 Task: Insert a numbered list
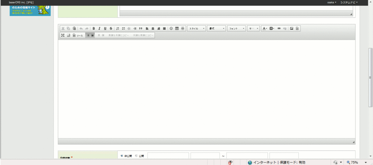[x=118, y=28]
